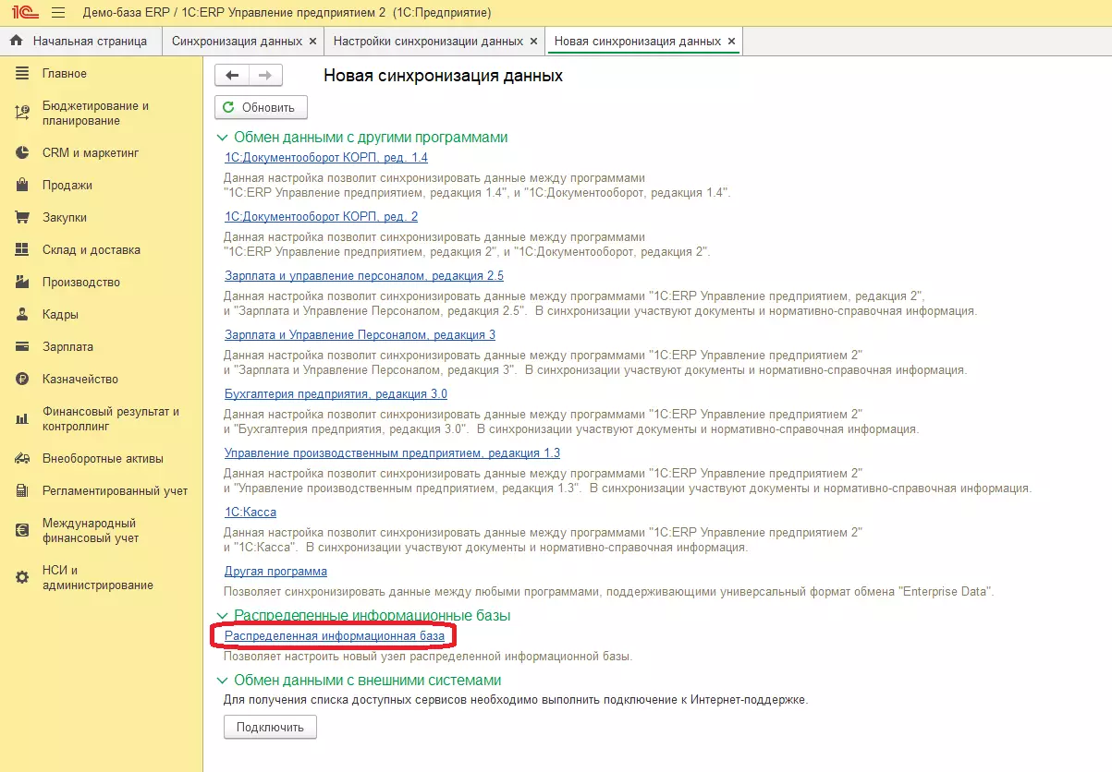Open the Казначейство ruble coin icon
Image resolution: width=1112 pixels, height=772 pixels.
(x=22, y=380)
